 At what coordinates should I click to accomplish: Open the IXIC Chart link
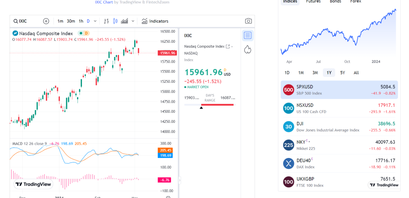click(104, 2)
